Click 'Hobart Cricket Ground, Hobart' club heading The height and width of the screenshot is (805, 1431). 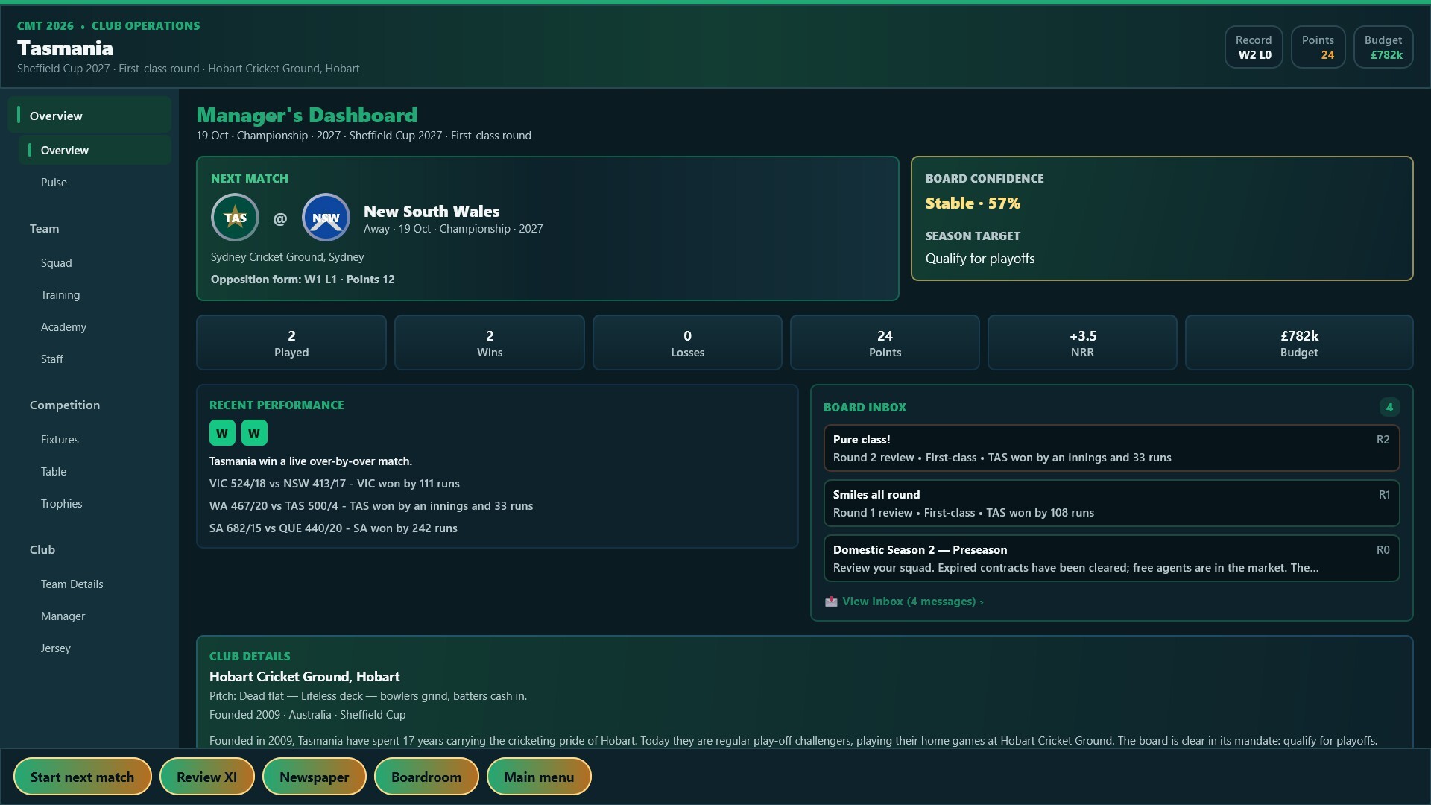304,677
